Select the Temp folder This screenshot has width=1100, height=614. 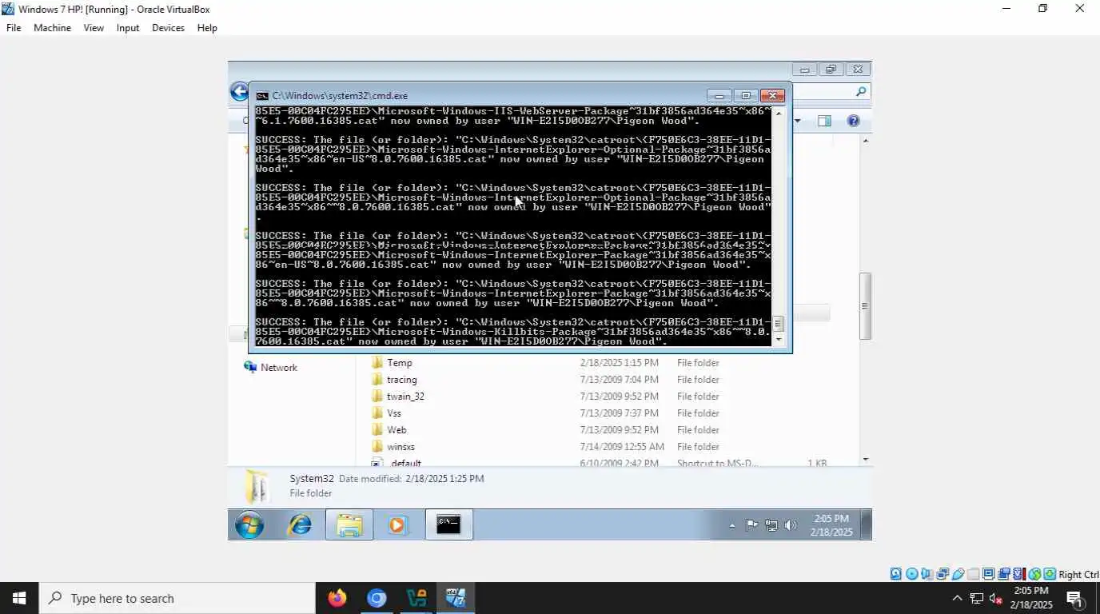pyautogui.click(x=400, y=363)
